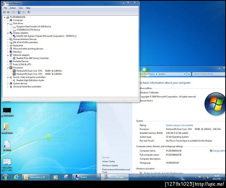This screenshot has height=188, width=226.
Task: Click refresh button beside System address bar
Action: (x=189, y=74)
